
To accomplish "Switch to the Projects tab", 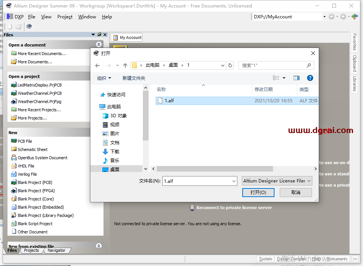I will click(31, 250).
